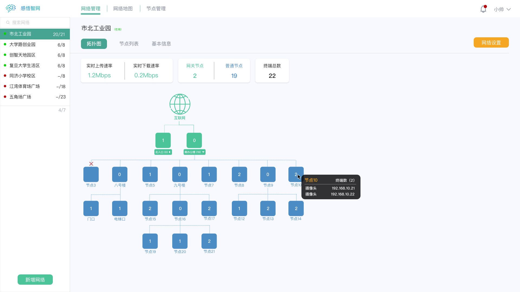Select the 节点21 node box
Image resolution: width=520 pixels, height=292 pixels.
click(x=209, y=241)
